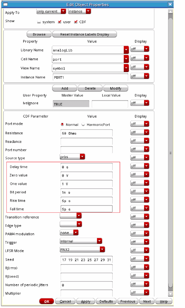Click the RJ(seed) input field

click(x=86, y=276)
